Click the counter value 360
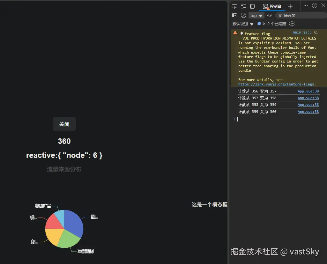Screen dimensions: 327x264 pos(64,141)
